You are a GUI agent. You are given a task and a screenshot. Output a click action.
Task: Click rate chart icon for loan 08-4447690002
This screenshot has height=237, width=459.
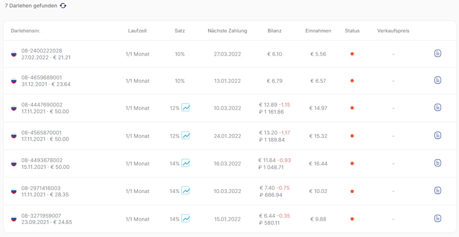186,107
